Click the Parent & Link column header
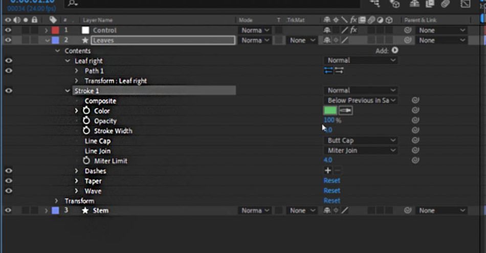This screenshot has width=486, height=253. click(x=420, y=20)
